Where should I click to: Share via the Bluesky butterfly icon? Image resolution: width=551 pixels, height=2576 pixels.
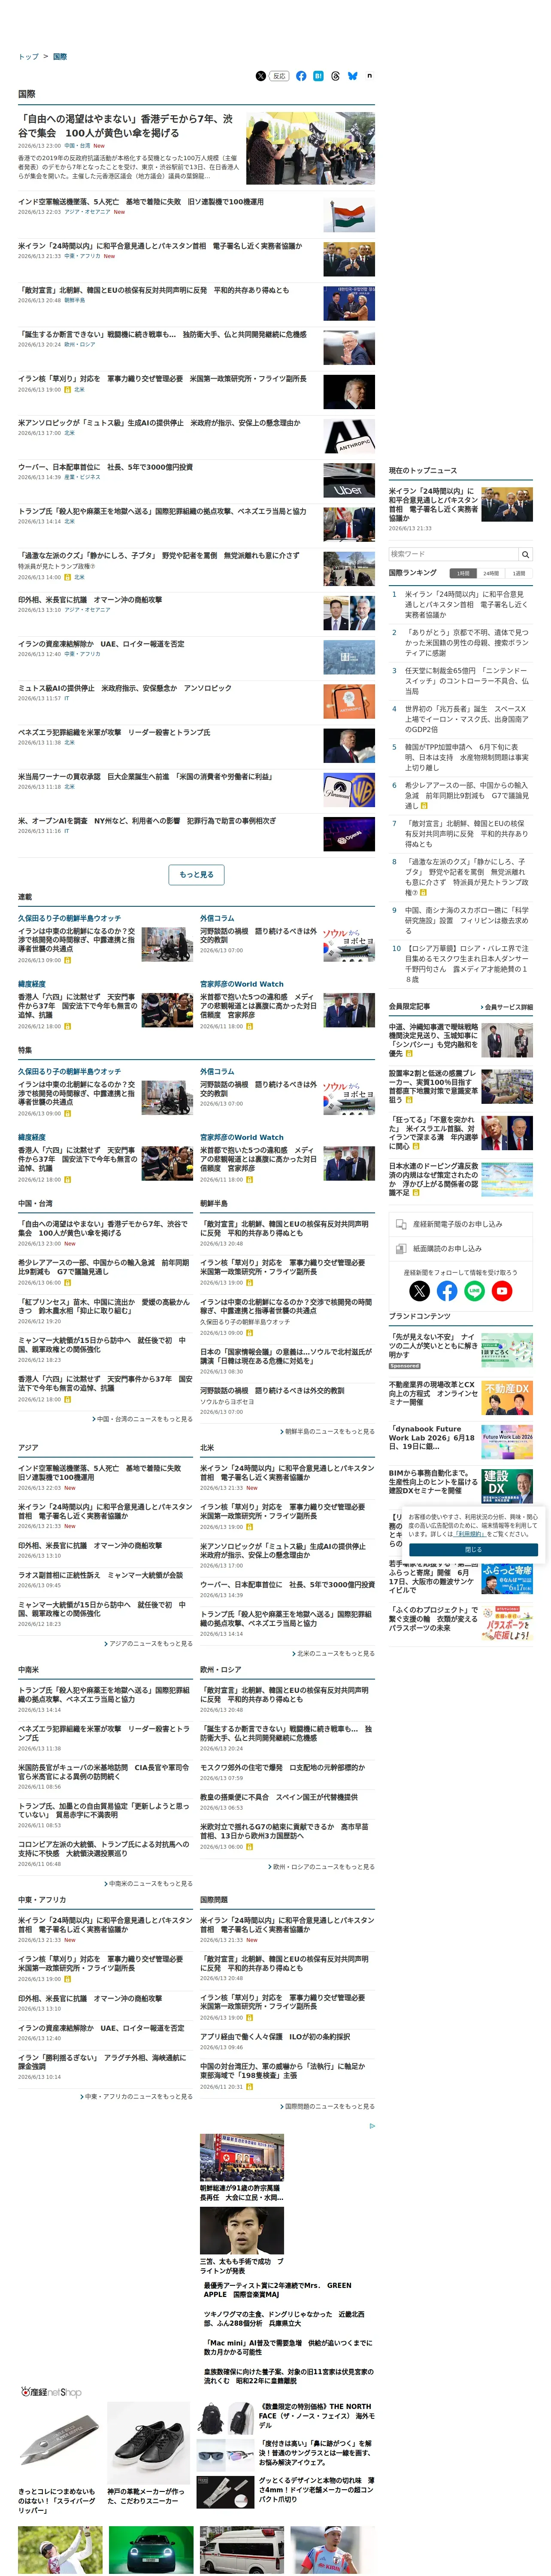(x=353, y=76)
